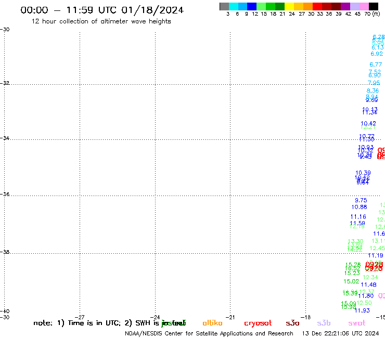Click the -18 longitude axis label
The height and width of the screenshot is (338, 385).
(x=305, y=317)
